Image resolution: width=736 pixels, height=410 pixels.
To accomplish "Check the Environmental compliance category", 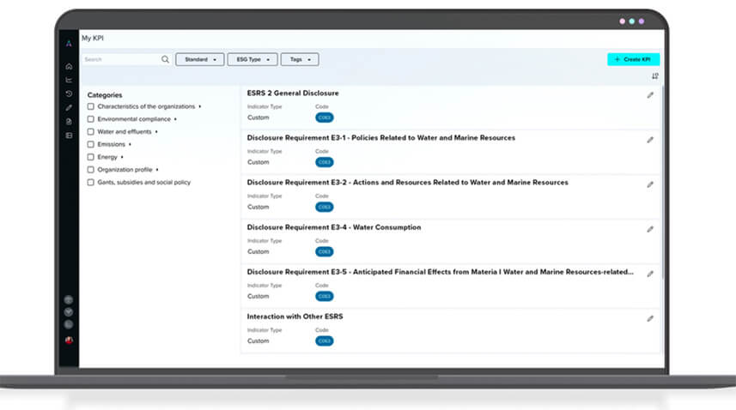I will 91,119.
